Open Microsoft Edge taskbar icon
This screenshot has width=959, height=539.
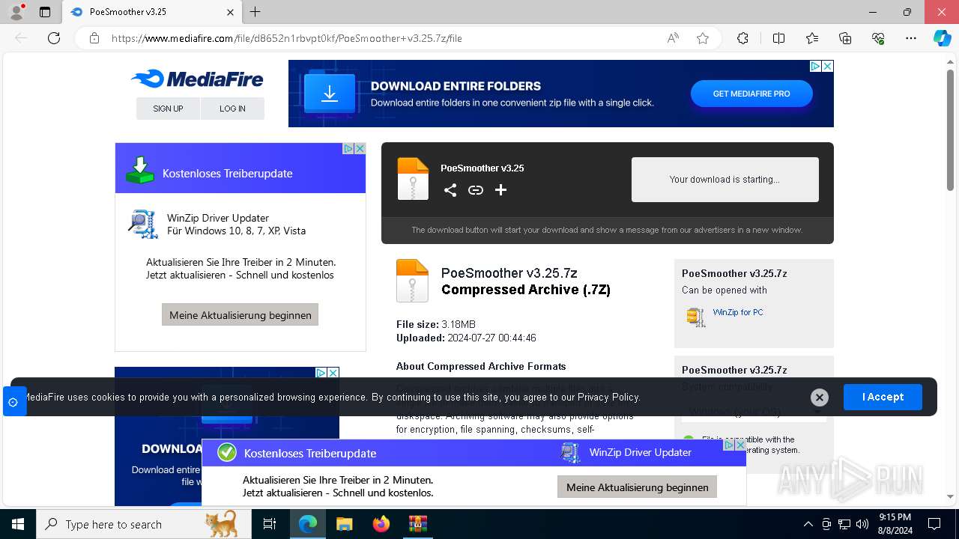[x=308, y=524]
